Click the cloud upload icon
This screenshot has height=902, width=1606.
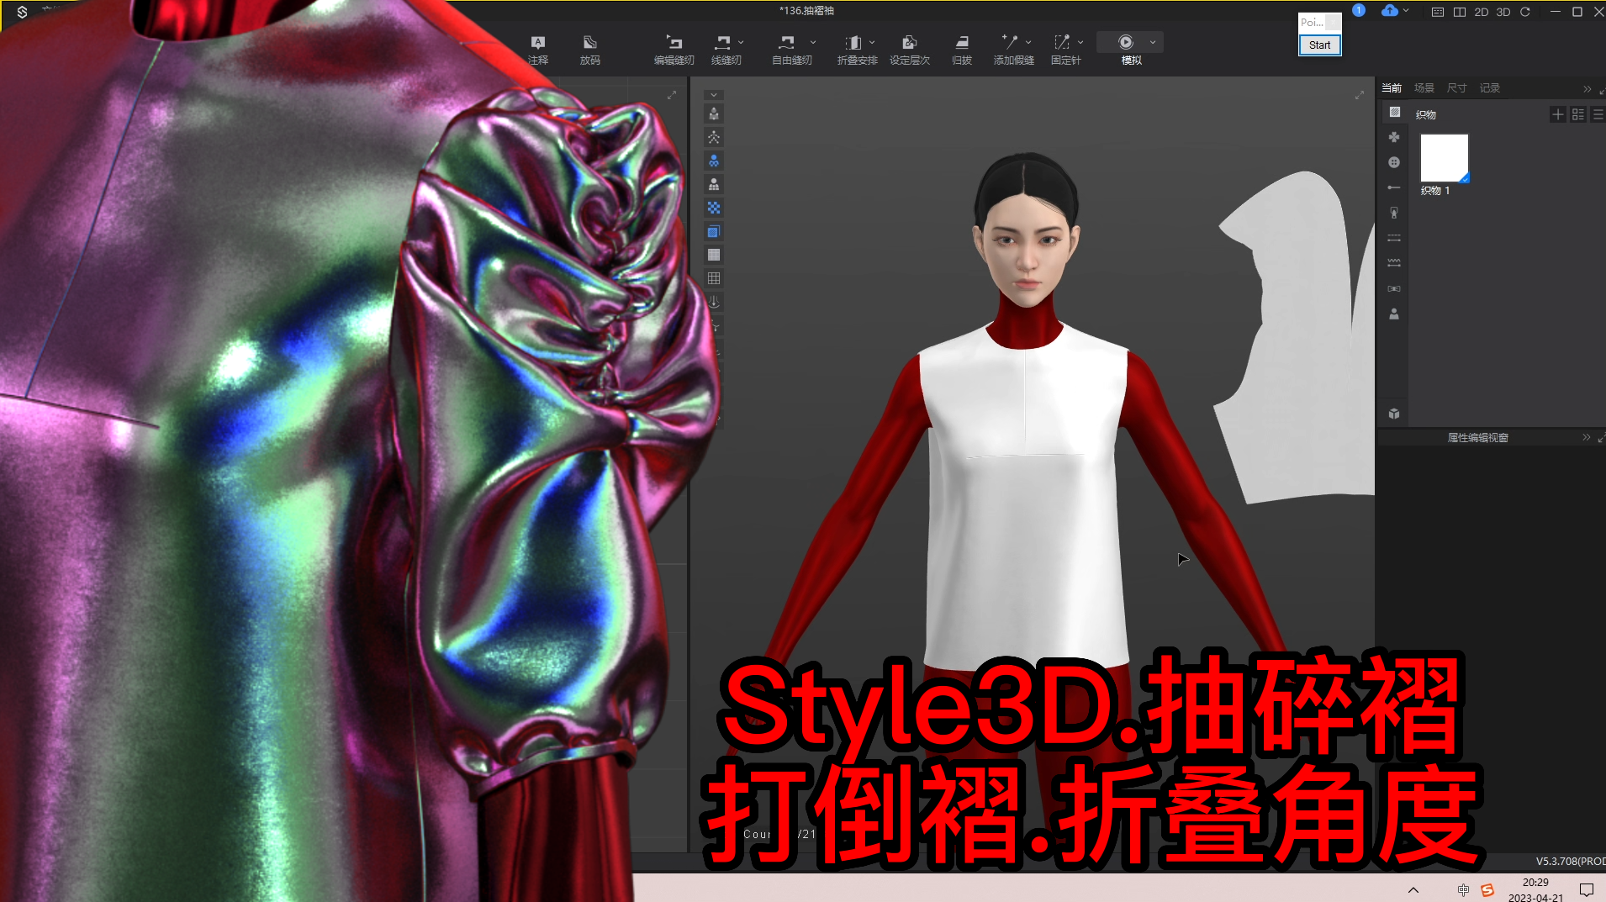tap(1390, 11)
